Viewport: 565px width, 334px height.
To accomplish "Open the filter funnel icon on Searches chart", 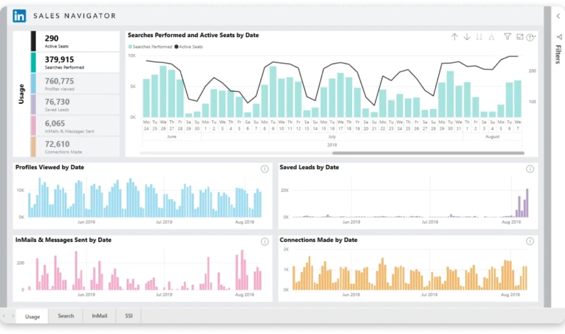I will [507, 36].
